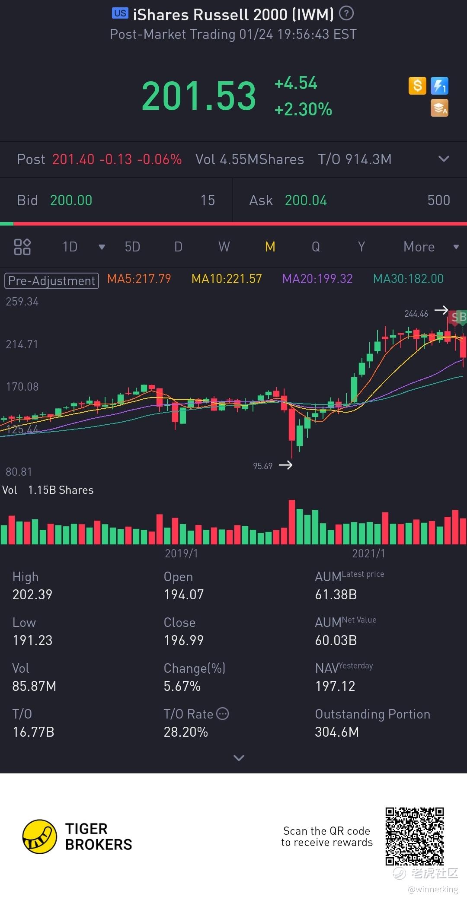The image size is (467, 900).
Task: Tap the Tiger Brokers logo
Action: tap(77, 836)
